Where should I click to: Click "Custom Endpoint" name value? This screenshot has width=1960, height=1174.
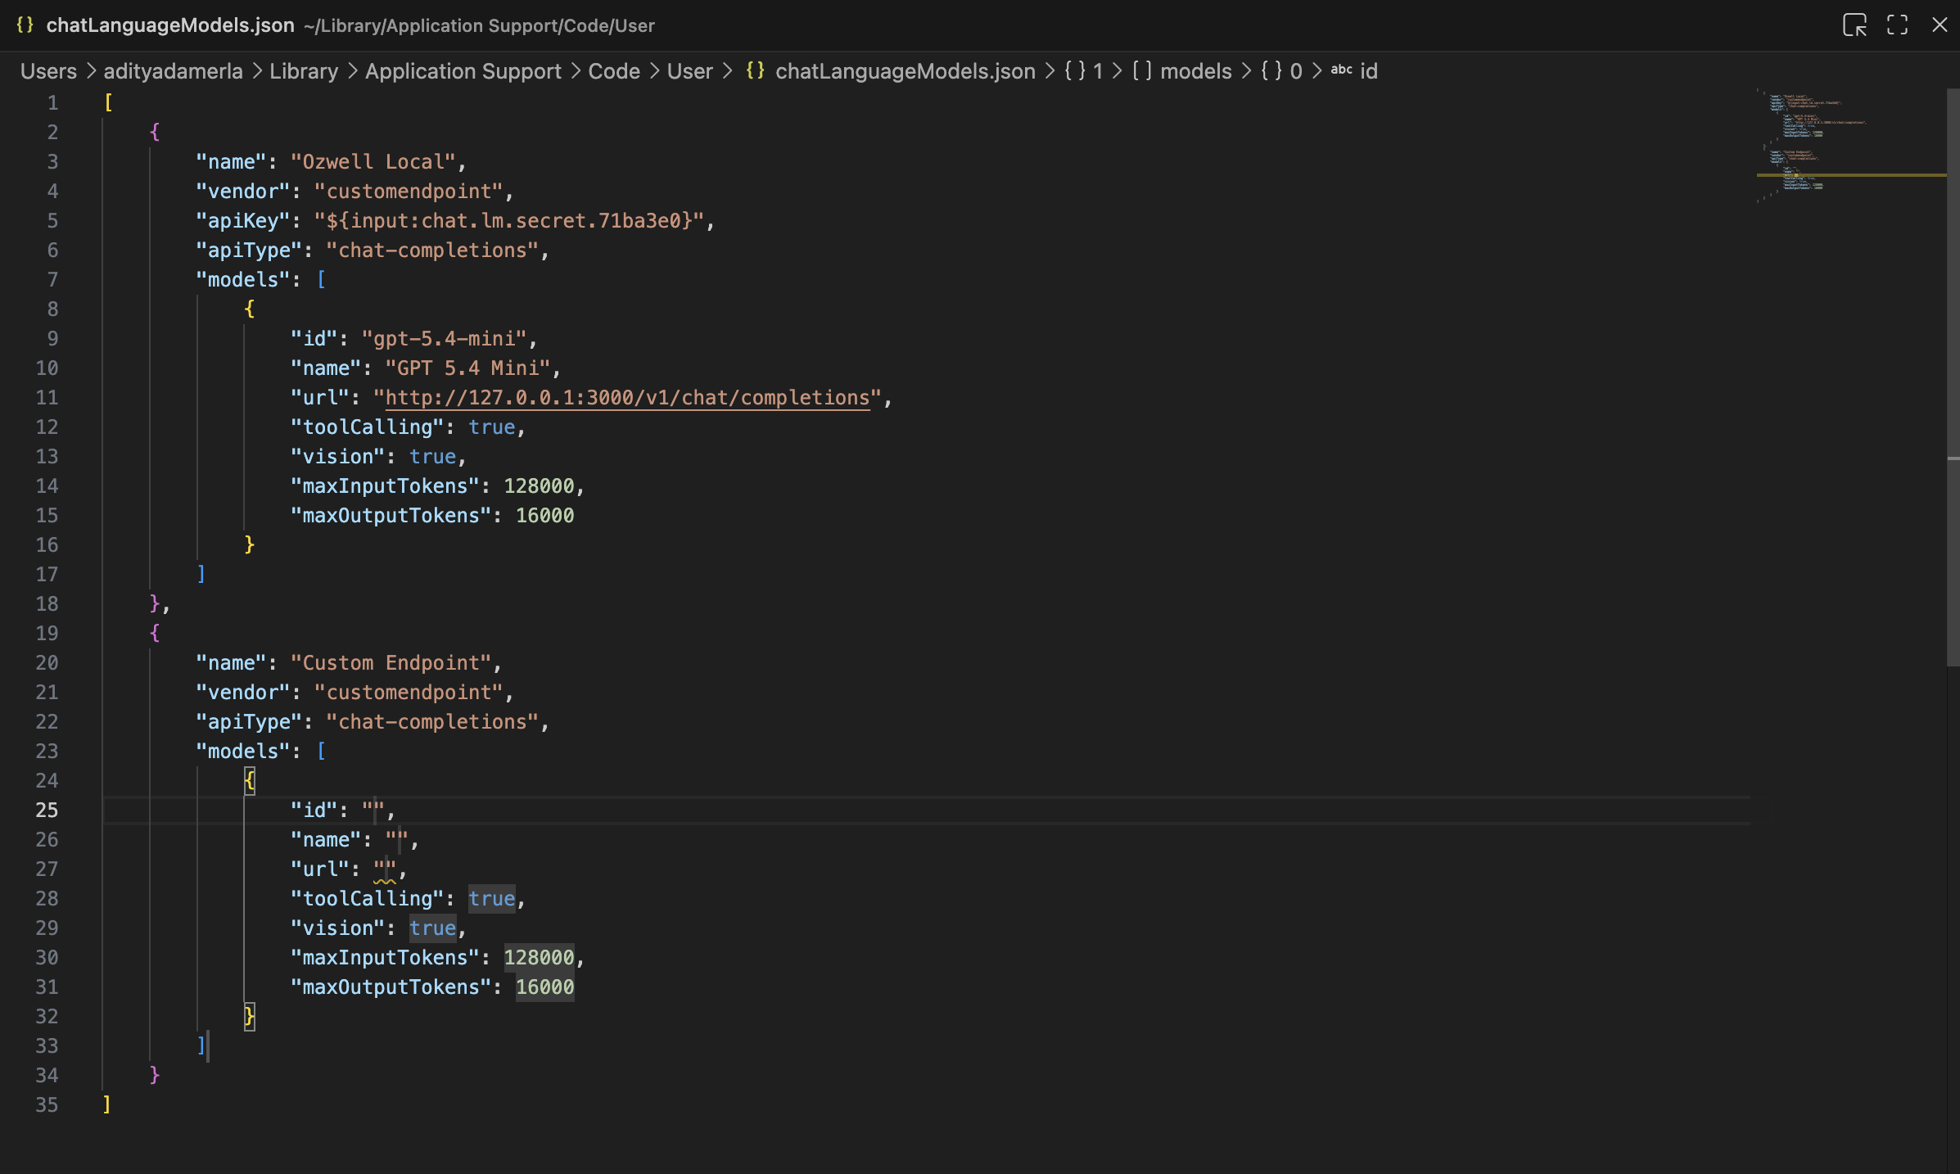click(391, 663)
